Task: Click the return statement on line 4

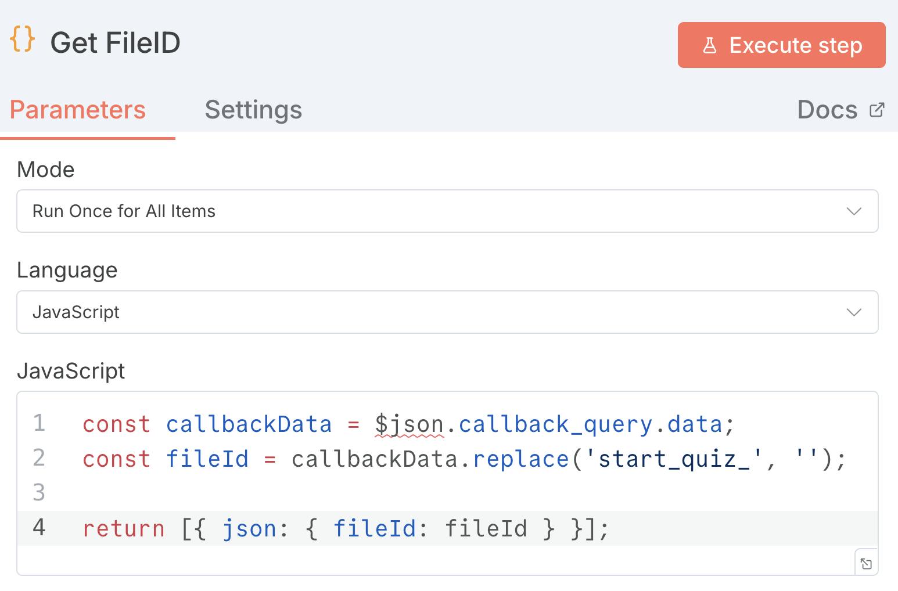Action: tap(124, 529)
